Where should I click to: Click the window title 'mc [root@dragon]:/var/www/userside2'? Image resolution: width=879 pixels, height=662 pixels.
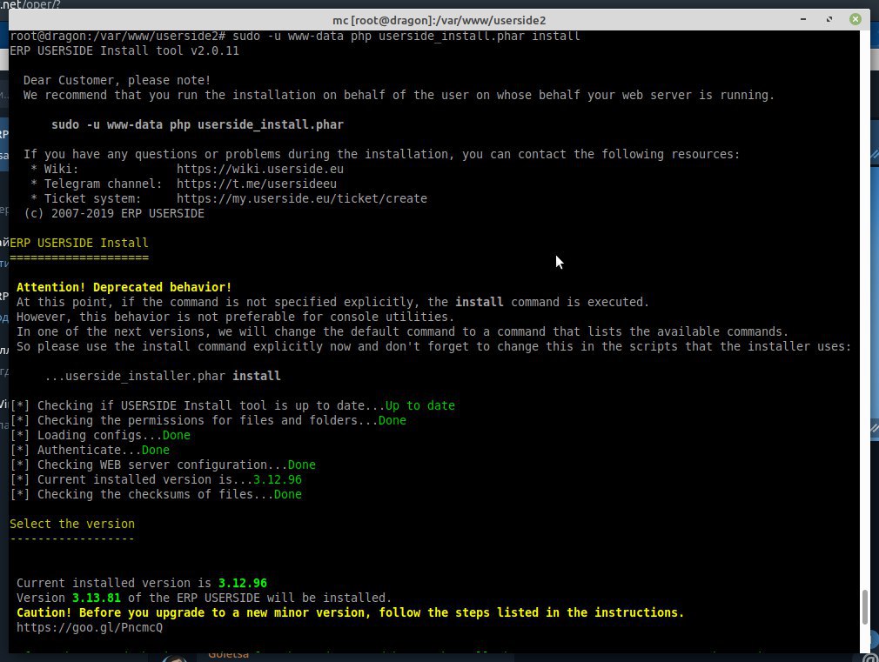439,20
